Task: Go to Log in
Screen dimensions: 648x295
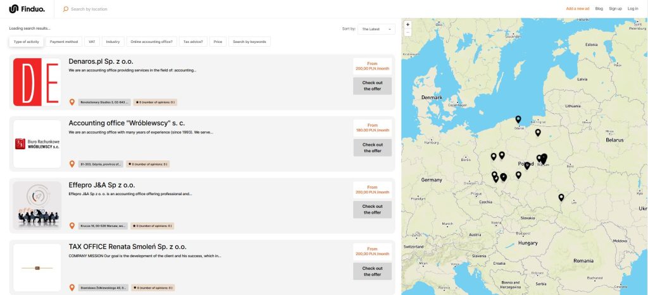Action: pos(633,9)
